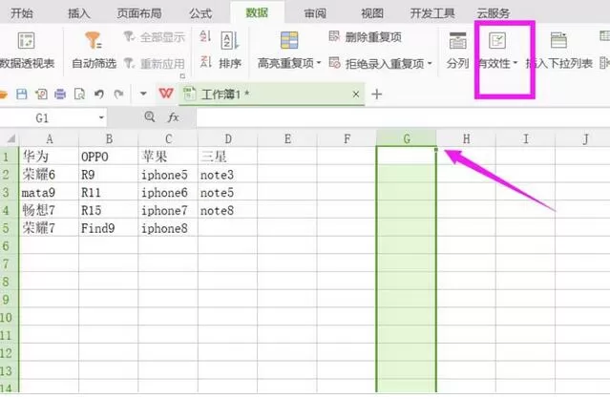The width and height of the screenshot is (610, 399).
Task: Add a new document tab with plus
Action: tap(376, 94)
